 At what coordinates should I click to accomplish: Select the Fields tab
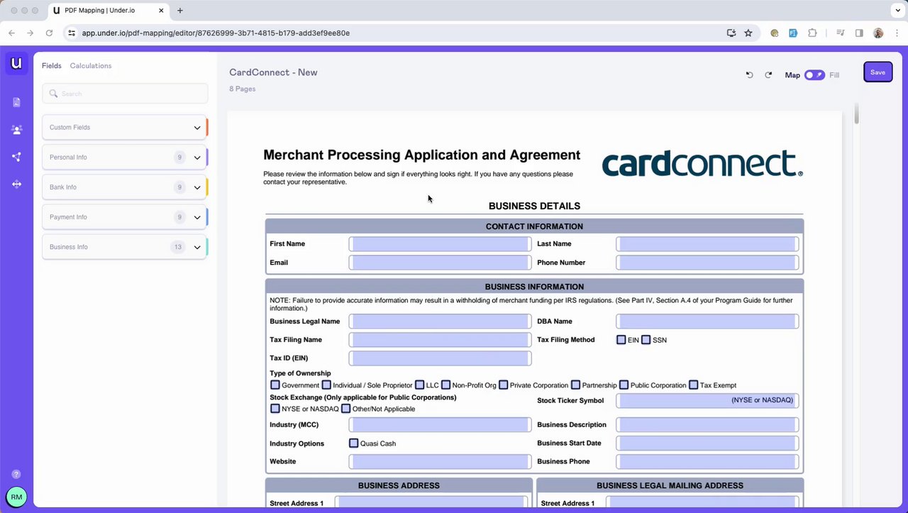click(x=52, y=66)
